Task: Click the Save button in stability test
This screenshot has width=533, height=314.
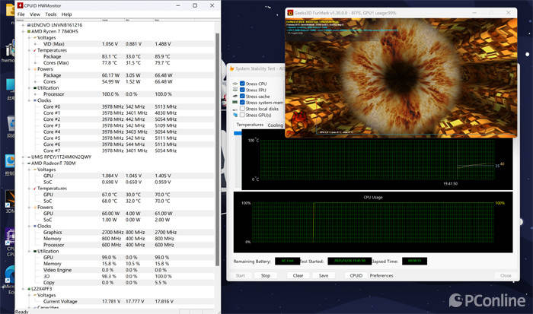Action: click(324, 276)
